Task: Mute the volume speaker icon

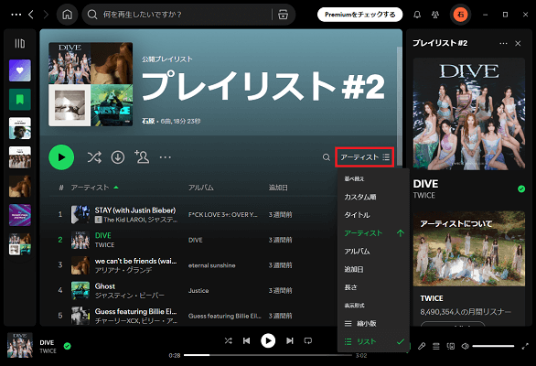Action: point(465,346)
